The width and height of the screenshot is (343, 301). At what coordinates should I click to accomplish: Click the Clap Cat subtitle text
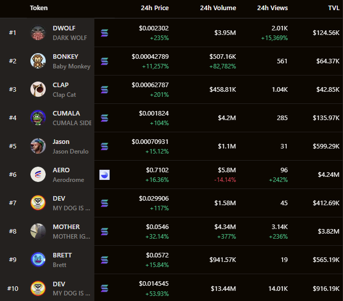coord(64,95)
